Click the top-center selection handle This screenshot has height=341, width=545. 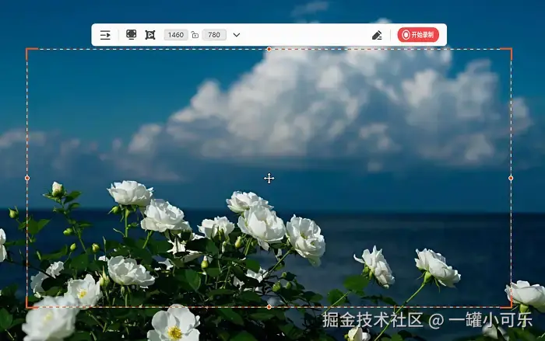coord(269,49)
